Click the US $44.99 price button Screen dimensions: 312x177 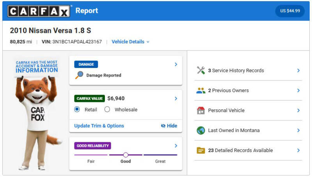pos(290,11)
